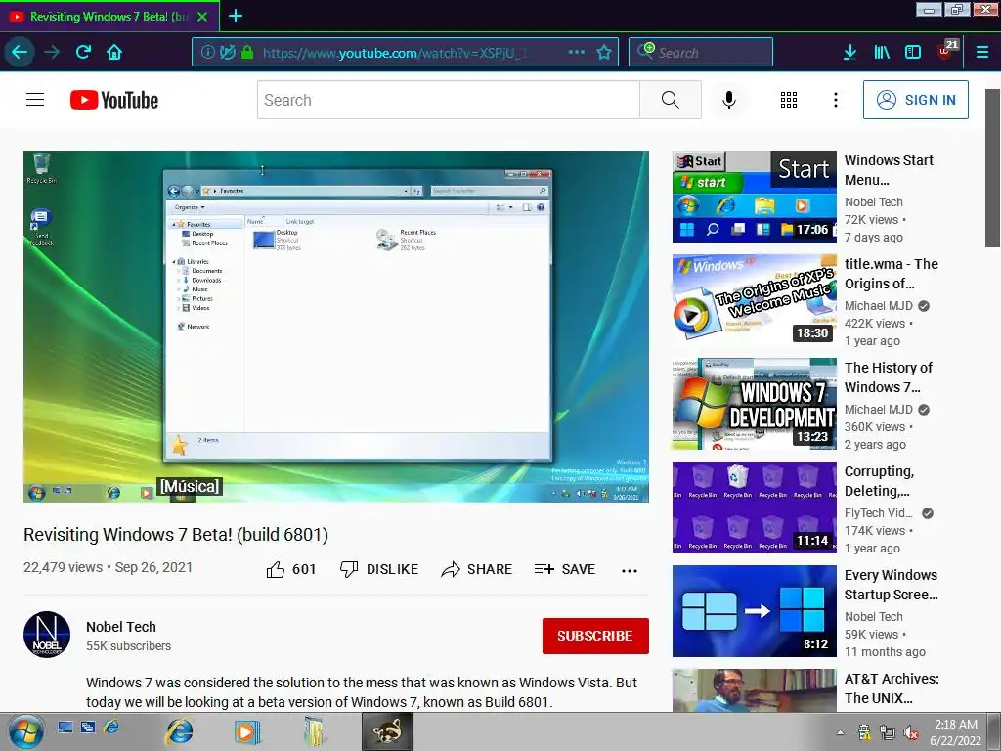Close the Revisiting Windows 7 Beta tab
This screenshot has width=1001, height=751.
click(x=202, y=17)
